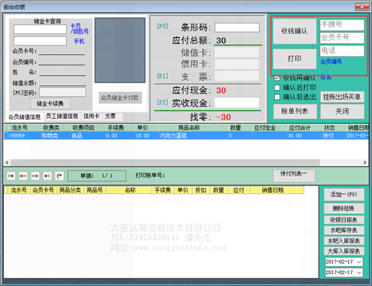Go to previous record arrow icon
Image resolution: width=372 pixels, height=286 pixels.
23,176
